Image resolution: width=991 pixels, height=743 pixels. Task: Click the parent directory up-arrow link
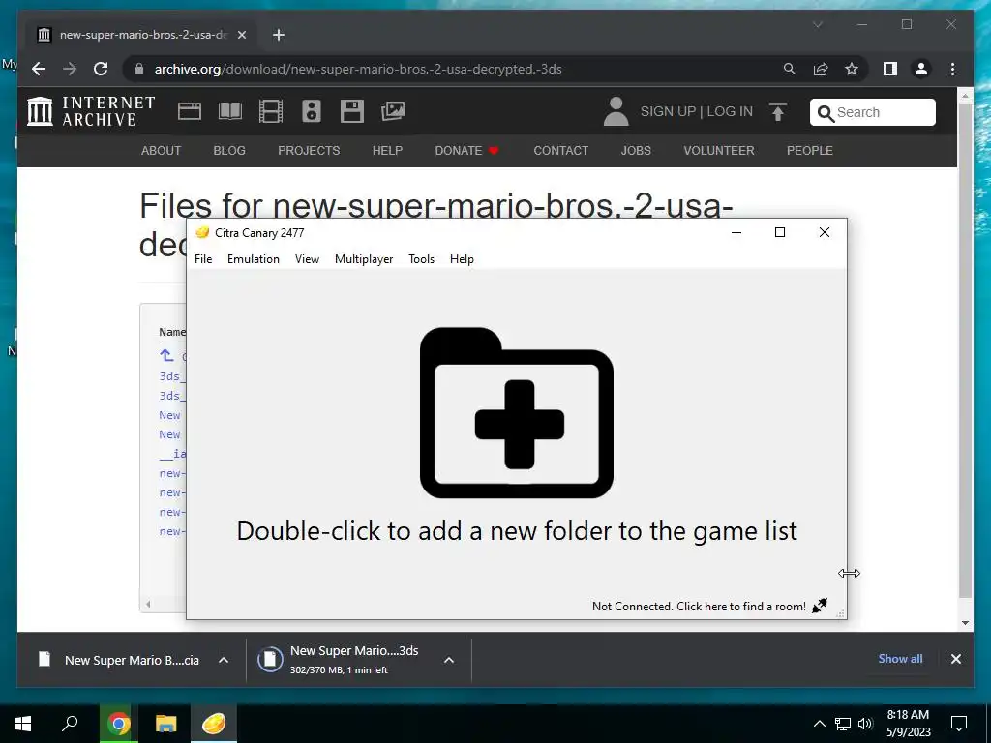(166, 355)
